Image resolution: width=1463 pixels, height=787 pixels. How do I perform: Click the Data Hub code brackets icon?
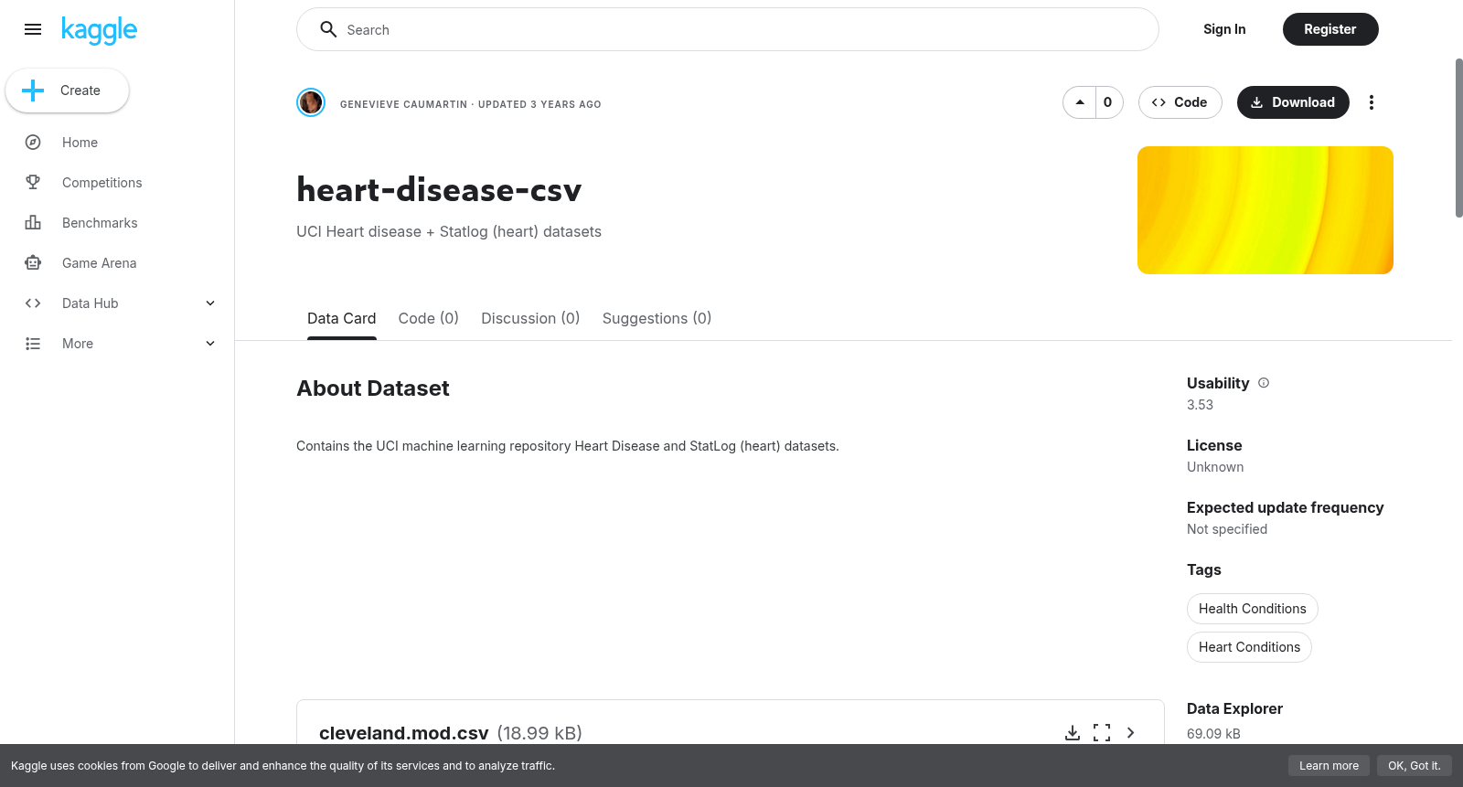pyautogui.click(x=33, y=303)
